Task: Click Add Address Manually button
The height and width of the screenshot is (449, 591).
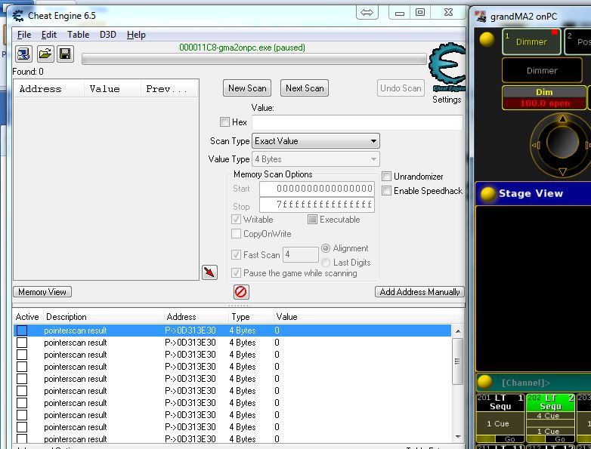Action: click(x=419, y=292)
